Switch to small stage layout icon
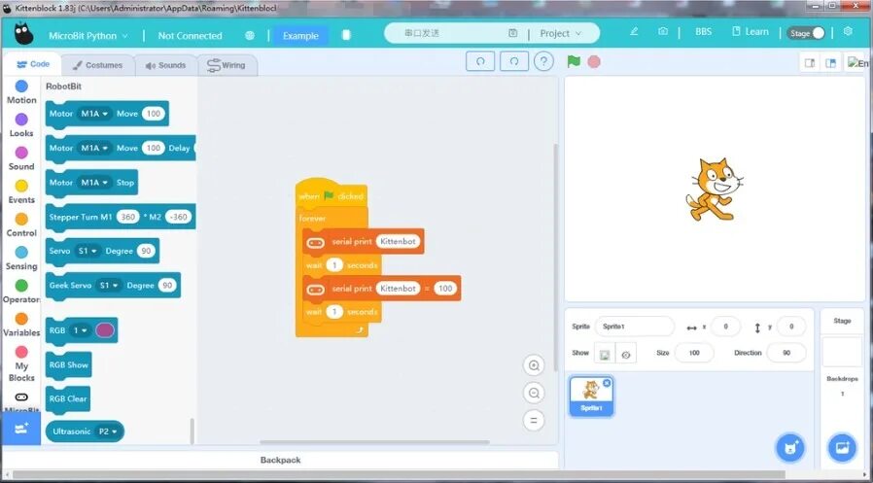This screenshot has height=483, width=873. pos(810,63)
